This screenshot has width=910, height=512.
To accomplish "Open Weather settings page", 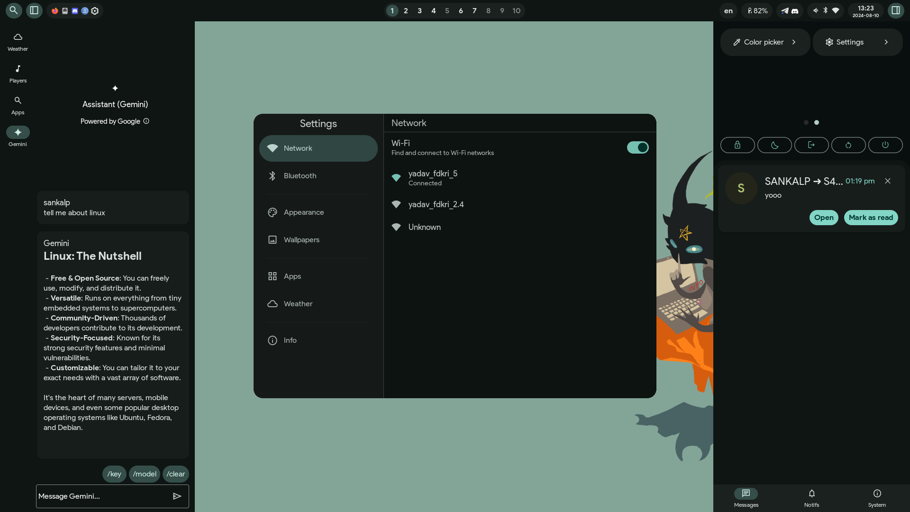I will tap(318, 304).
